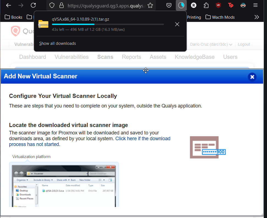Image resolution: width=267 pixels, height=218 pixels.
Task: Click the Qualys logo
Action: click(22, 31)
